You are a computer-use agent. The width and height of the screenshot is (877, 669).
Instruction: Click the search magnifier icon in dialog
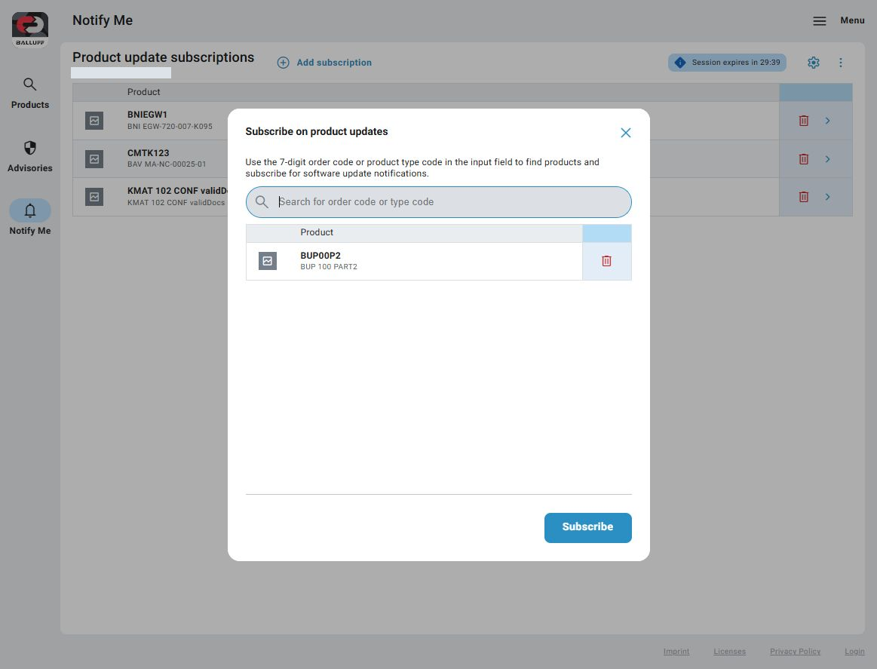pyautogui.click(x=262, y=202)
